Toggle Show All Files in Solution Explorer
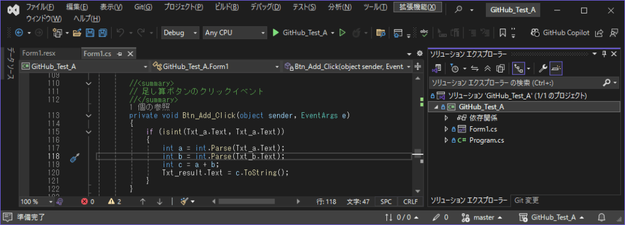625x225 pixels. coord(500,69)
